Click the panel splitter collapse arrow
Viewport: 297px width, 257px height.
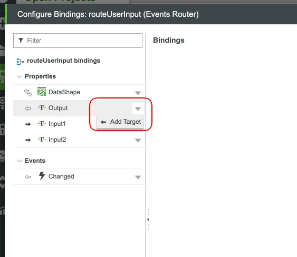tap(148, 220)
